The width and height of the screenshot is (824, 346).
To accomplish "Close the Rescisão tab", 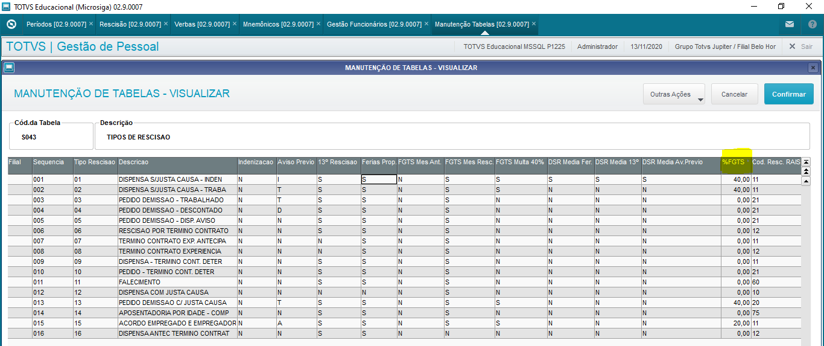I will 166,24.
